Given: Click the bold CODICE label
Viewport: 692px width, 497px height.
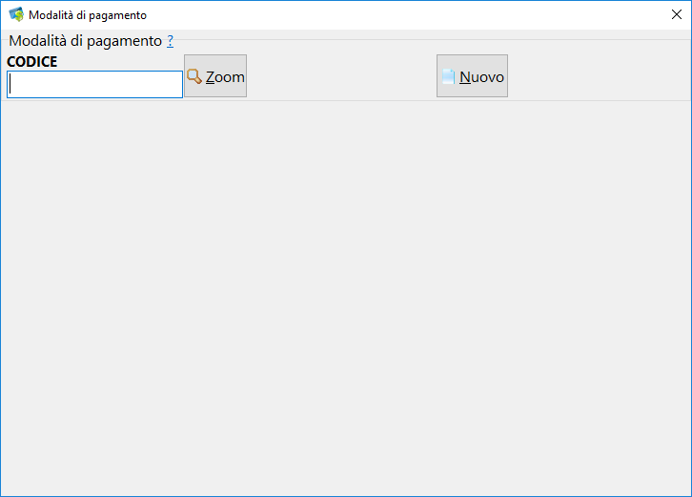Looking at the screenshot, I should pyautogui.click(x=32, y=61).
